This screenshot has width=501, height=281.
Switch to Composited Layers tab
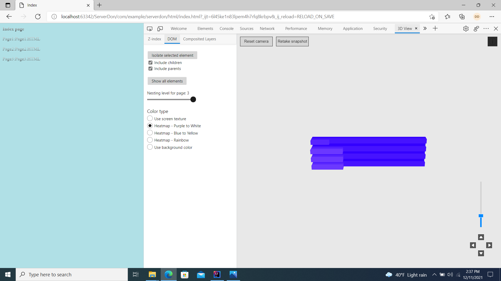(x=199, y=39)
